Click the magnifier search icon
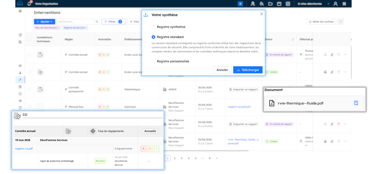This screenshot has width=370, height=174. coord(97,21)
